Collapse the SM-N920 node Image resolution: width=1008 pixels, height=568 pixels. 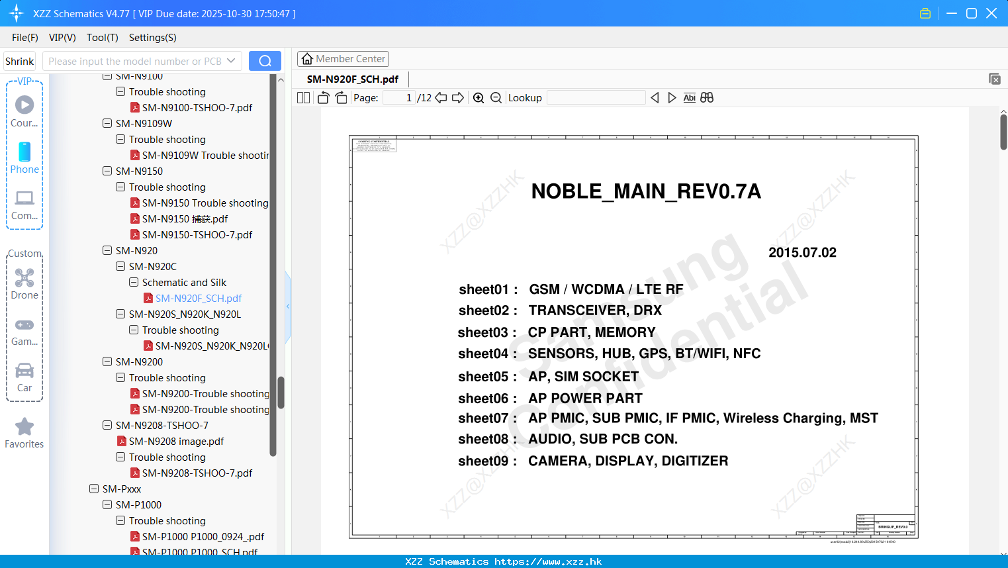(107, 250)
